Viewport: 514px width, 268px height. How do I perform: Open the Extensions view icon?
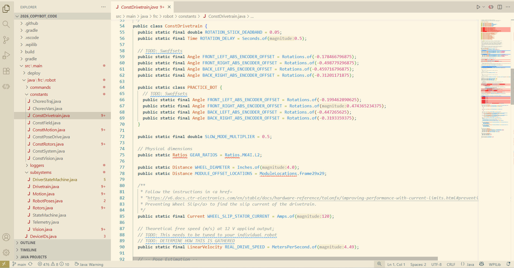6,71
